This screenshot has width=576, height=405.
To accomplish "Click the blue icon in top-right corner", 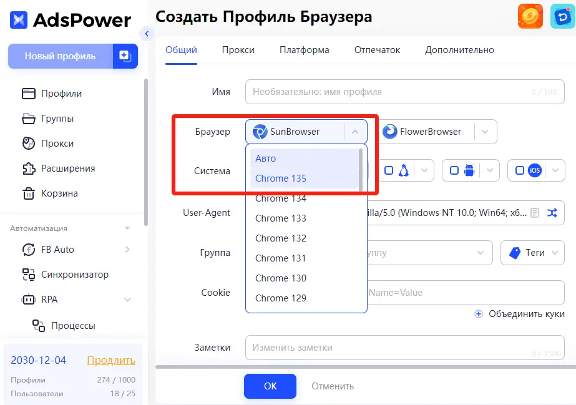I will point(562,17).
